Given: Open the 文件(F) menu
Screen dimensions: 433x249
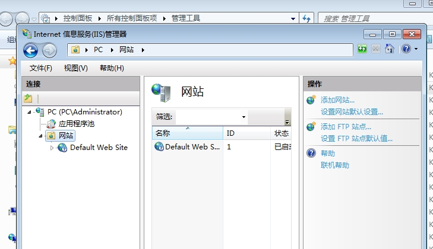Looking at the screenshot, I should coord(40,68).
